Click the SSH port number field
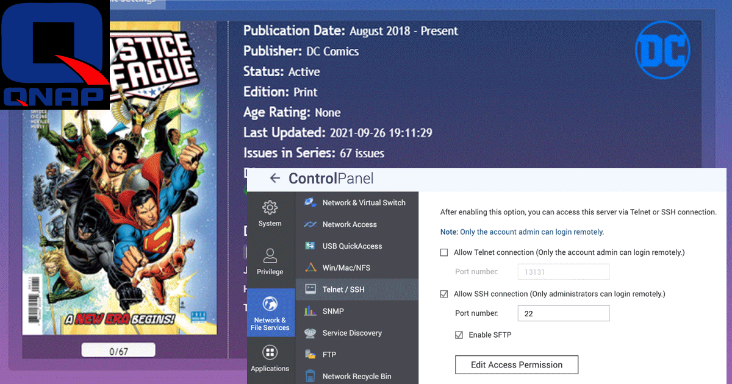 point(562,313)
